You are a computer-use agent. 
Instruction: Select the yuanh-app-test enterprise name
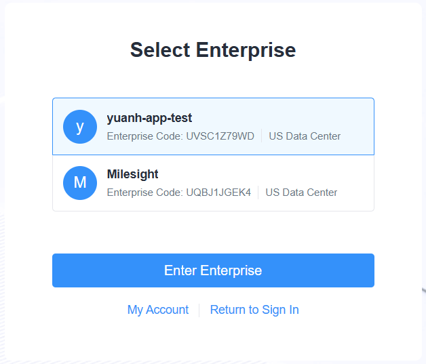click(x=149, y=118)
